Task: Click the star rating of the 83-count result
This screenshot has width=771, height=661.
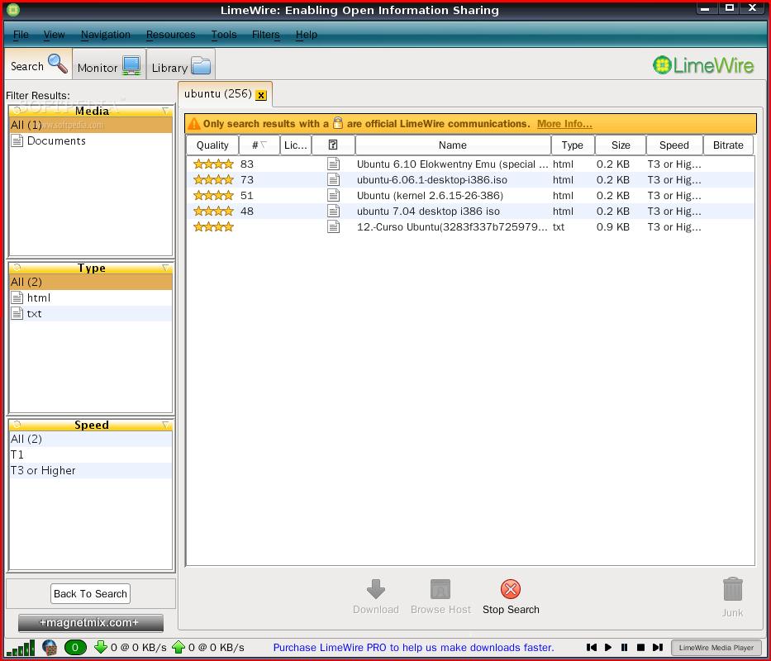Action: point(213,164)
